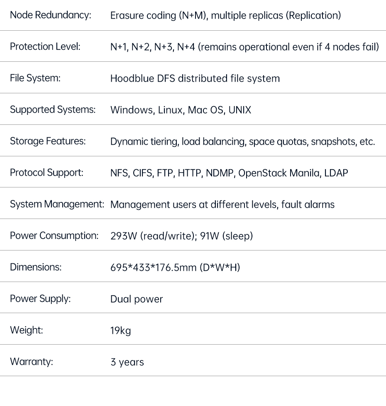Click the System Management label
Screen dimensions: 386x406
tap(57, 204)
